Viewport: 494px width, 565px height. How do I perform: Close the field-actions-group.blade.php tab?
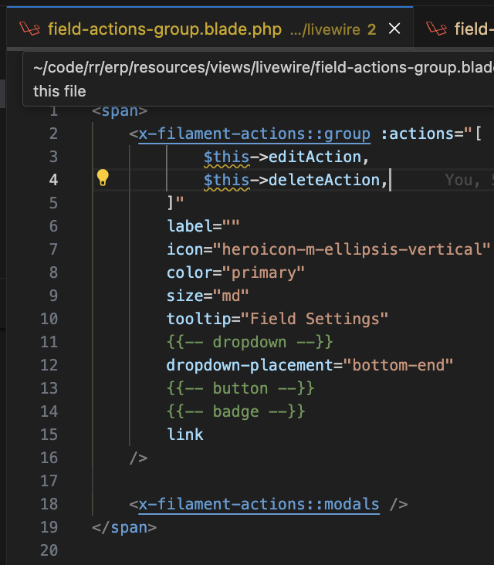tap(394, 29)
